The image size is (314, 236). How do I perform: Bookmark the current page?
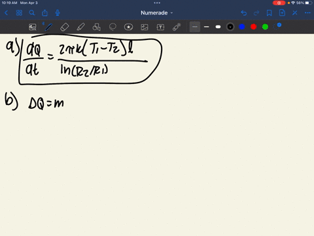[x=270, y=13]
